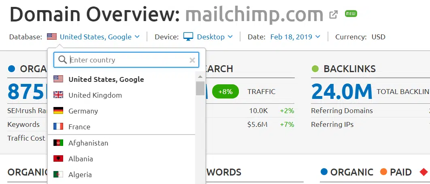Click the Afghanistan flag icon in list
The height and width of the screenshot is (184, 430).
point(58,143)
